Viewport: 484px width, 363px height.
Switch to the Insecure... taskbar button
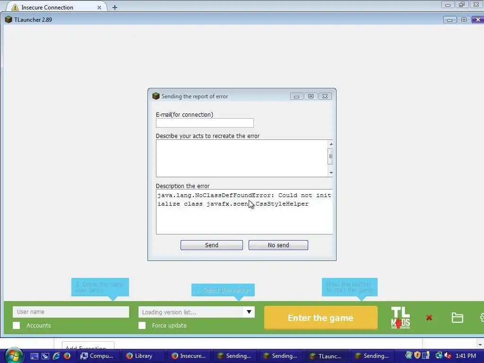coord(189,356)
